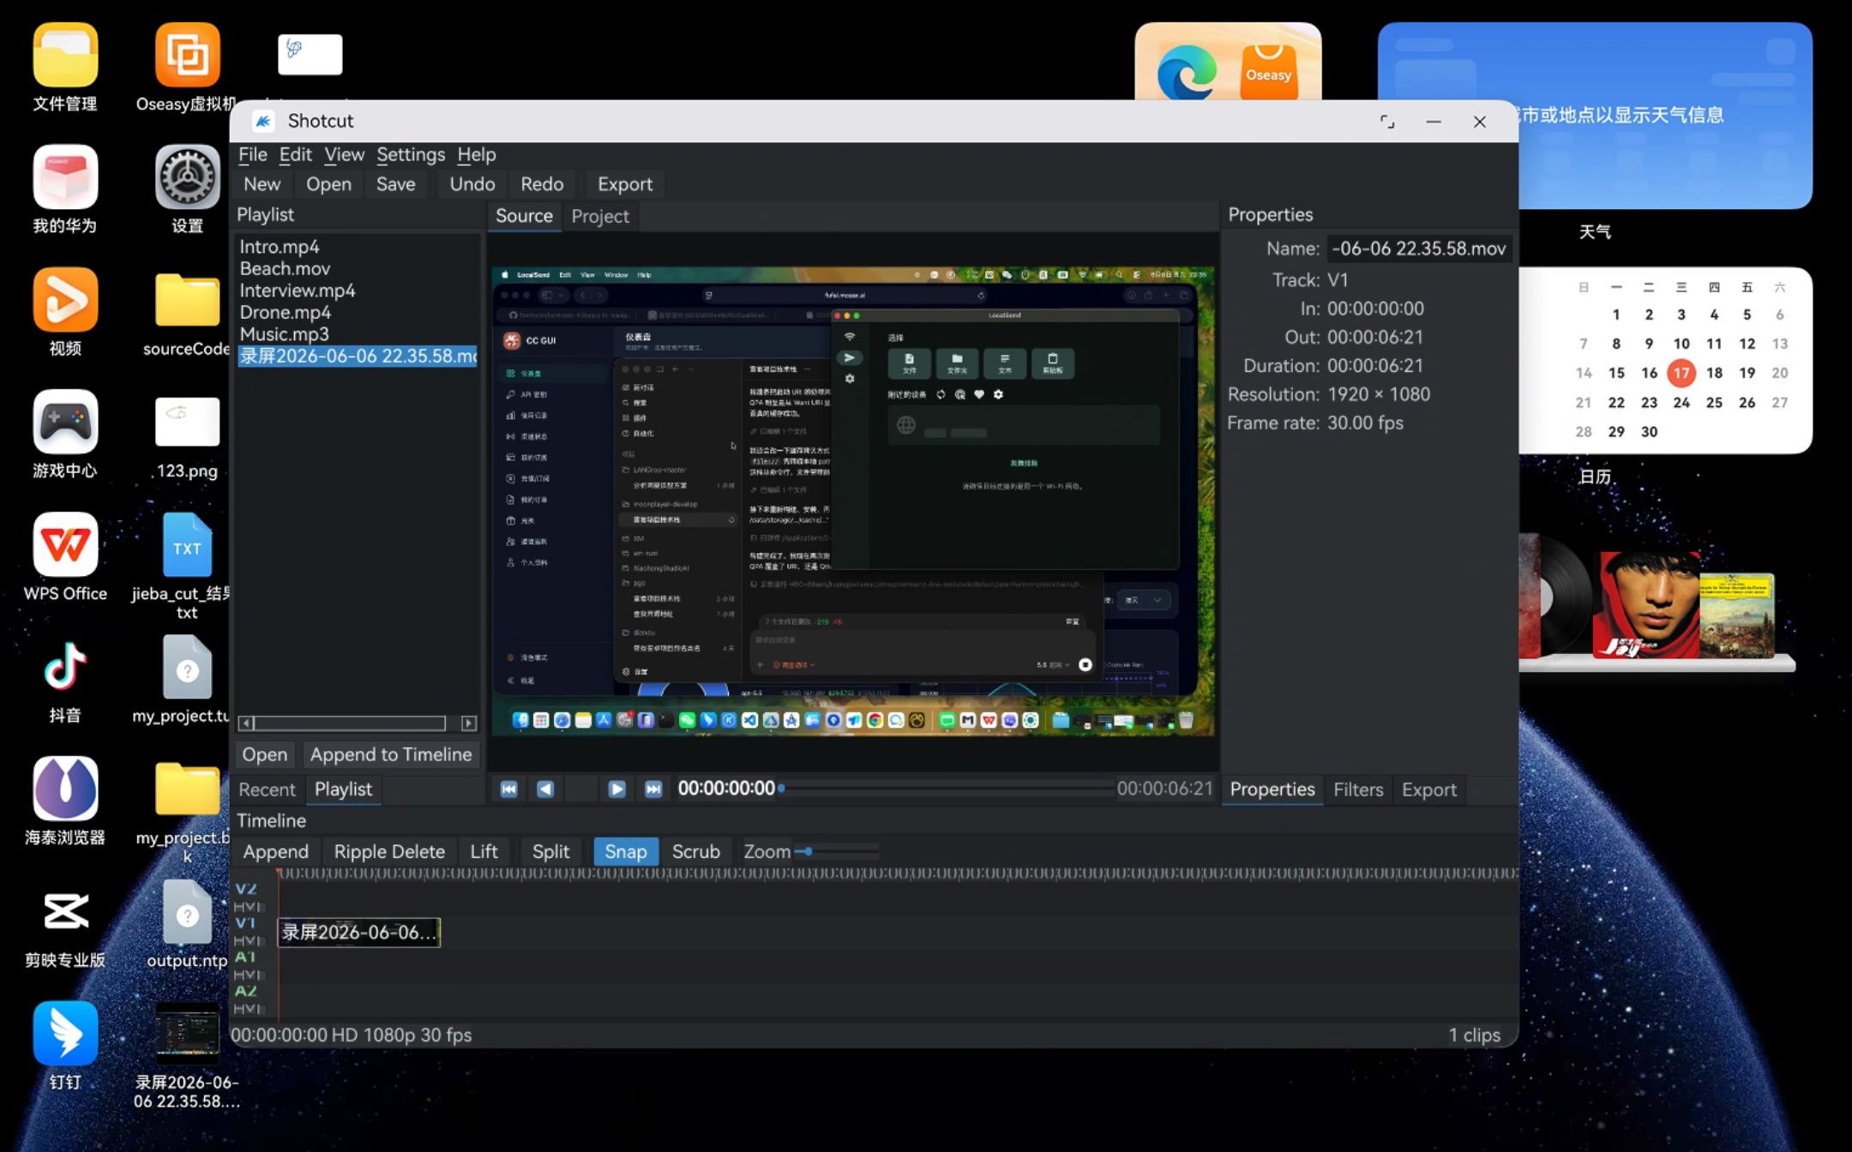1852x1152 pixels.
Task: Click the Ripple Delete button
Action: [389, 851]
